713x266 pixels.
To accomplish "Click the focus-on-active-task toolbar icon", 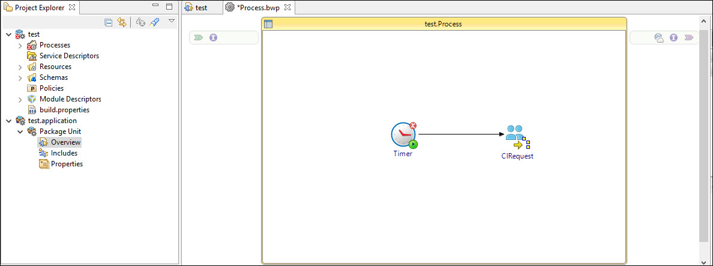I will tap(140, 22).
